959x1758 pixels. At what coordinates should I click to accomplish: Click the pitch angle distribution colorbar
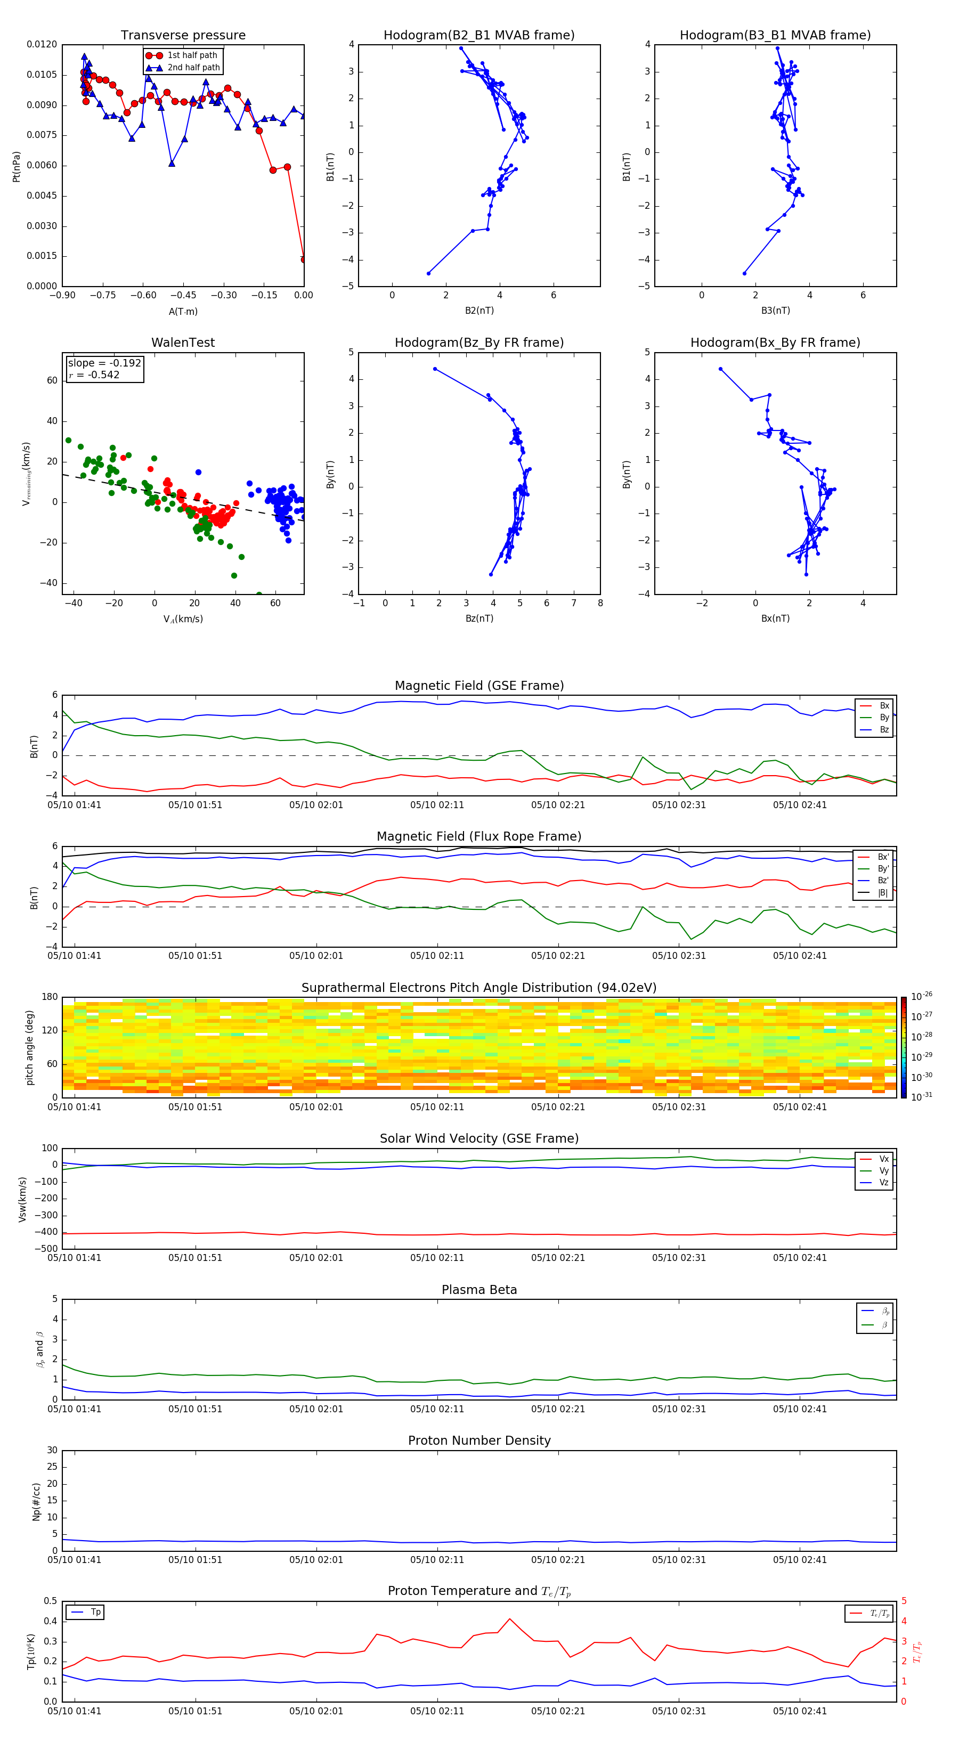coord(903,1047)
